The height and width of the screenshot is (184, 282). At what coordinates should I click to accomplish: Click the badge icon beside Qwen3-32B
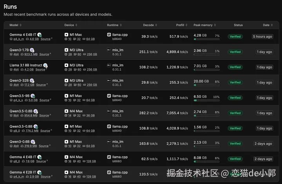(32, 81)
